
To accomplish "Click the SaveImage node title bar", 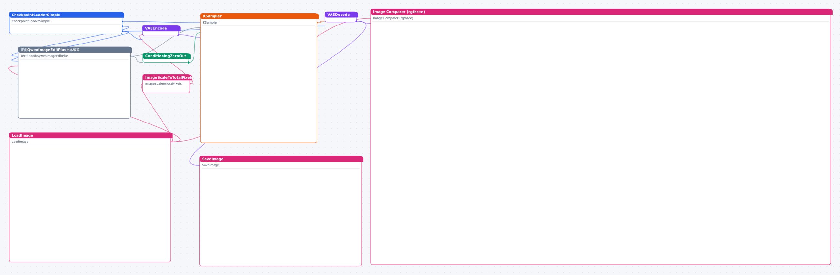I will click(x=281, y=159).
